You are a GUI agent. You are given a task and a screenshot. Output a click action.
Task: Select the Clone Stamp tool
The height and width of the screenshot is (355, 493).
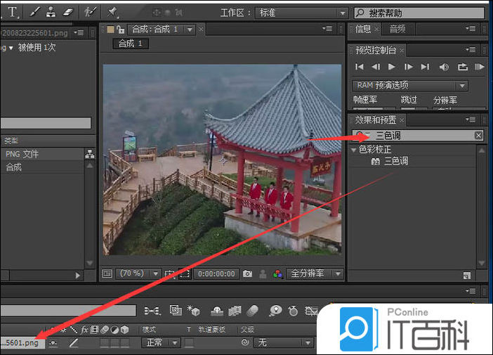click(x=51, y=12)
